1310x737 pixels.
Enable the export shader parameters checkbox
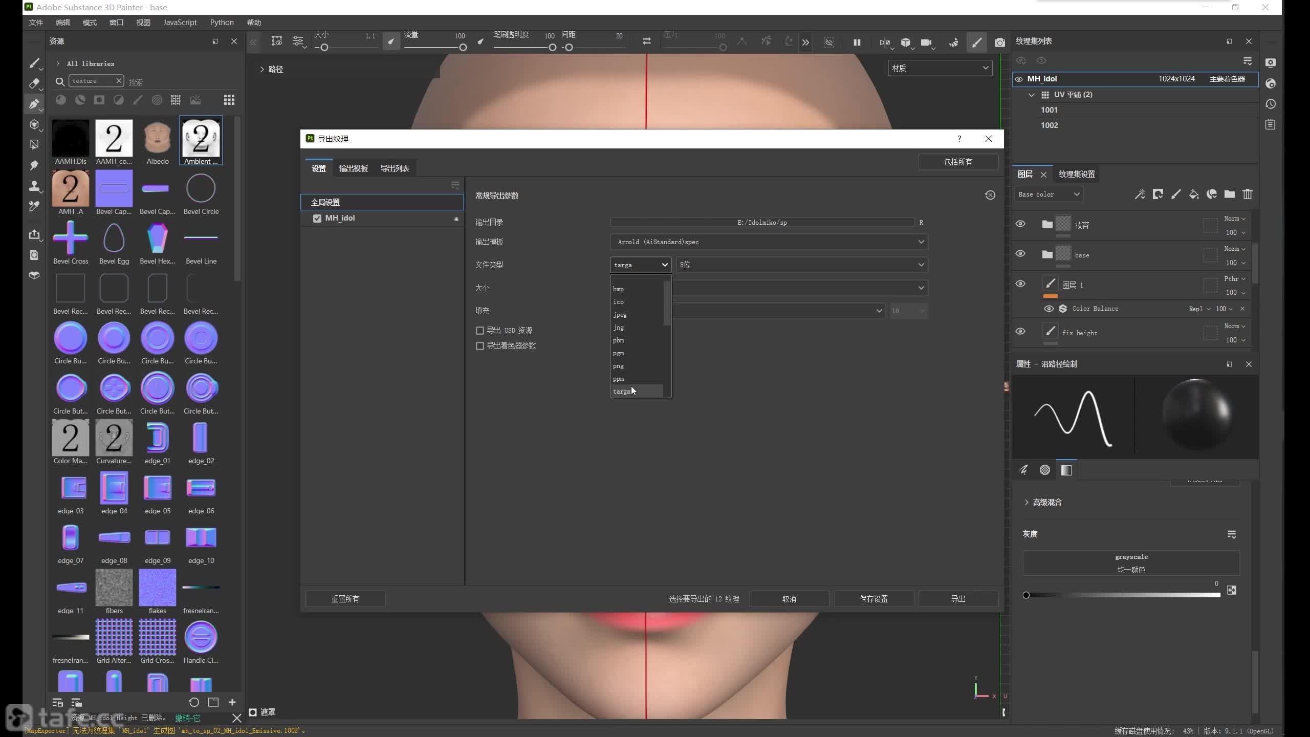click(480, 346)
